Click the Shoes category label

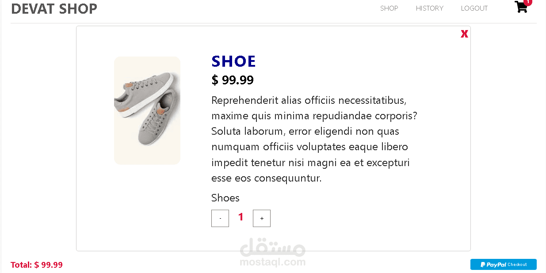tap(225, 198)
